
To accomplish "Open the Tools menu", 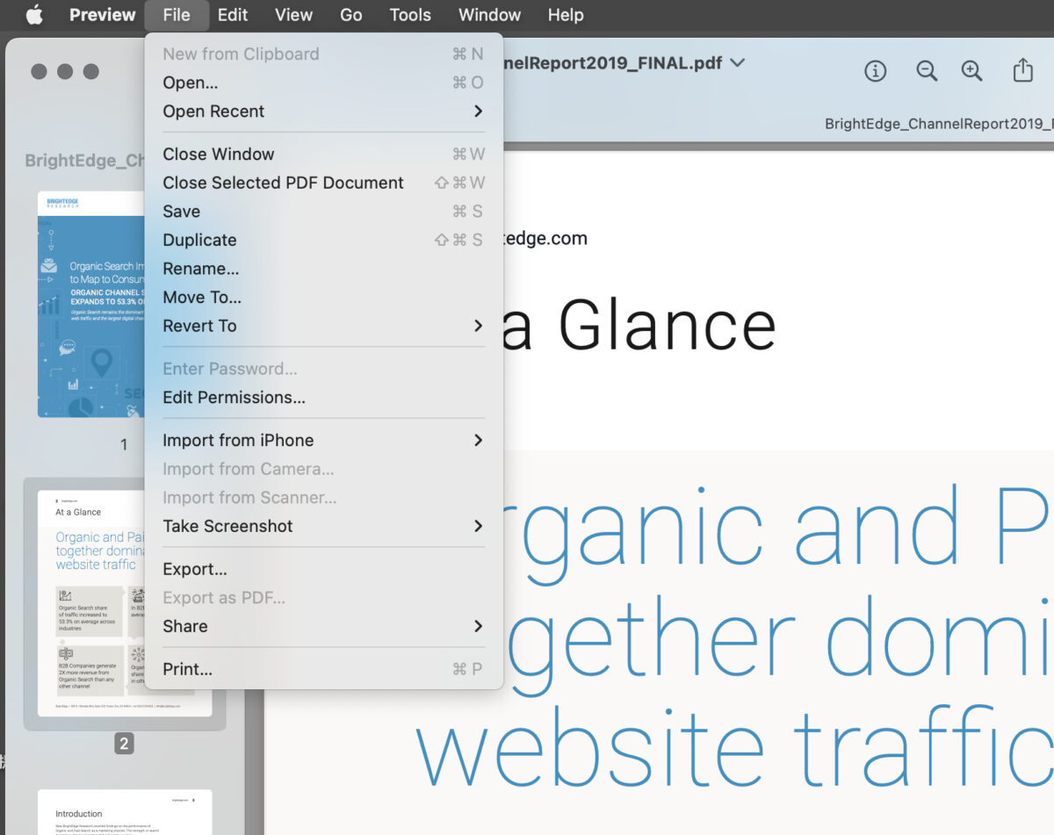I will 410,15.
